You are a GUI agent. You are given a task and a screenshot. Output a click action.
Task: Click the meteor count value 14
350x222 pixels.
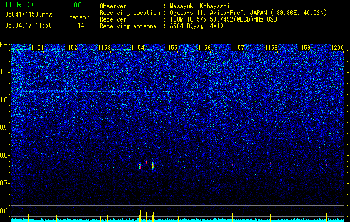tap(81, 26)
